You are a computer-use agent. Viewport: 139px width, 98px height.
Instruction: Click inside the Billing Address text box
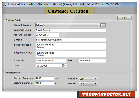tap(71, 46)
